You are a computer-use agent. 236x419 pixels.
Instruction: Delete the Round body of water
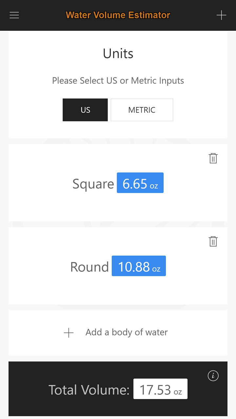(213, 242)
